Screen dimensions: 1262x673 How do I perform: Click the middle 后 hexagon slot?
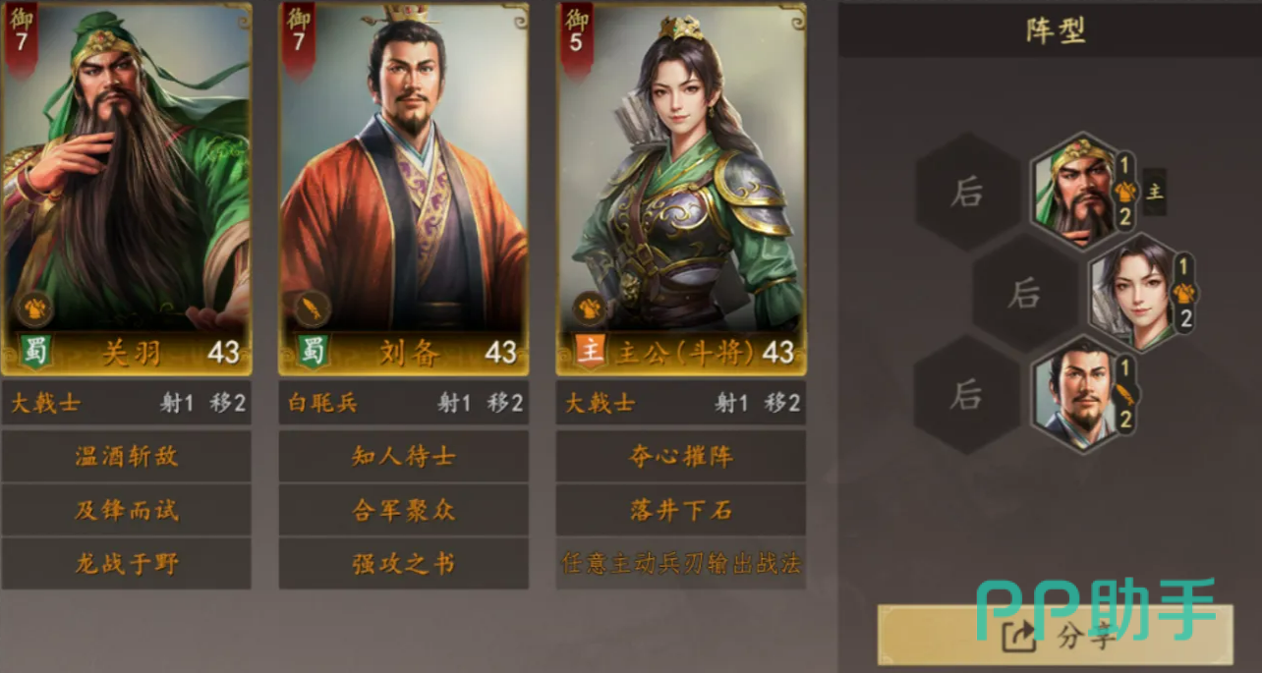(1024, 293)
